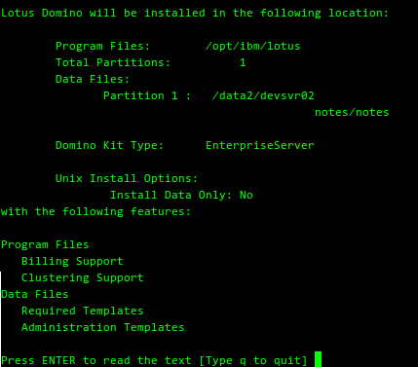The height and width of the screenshot is (367, 418).
Task: Click the Program Files feature heading
Action: coord(45,244)
